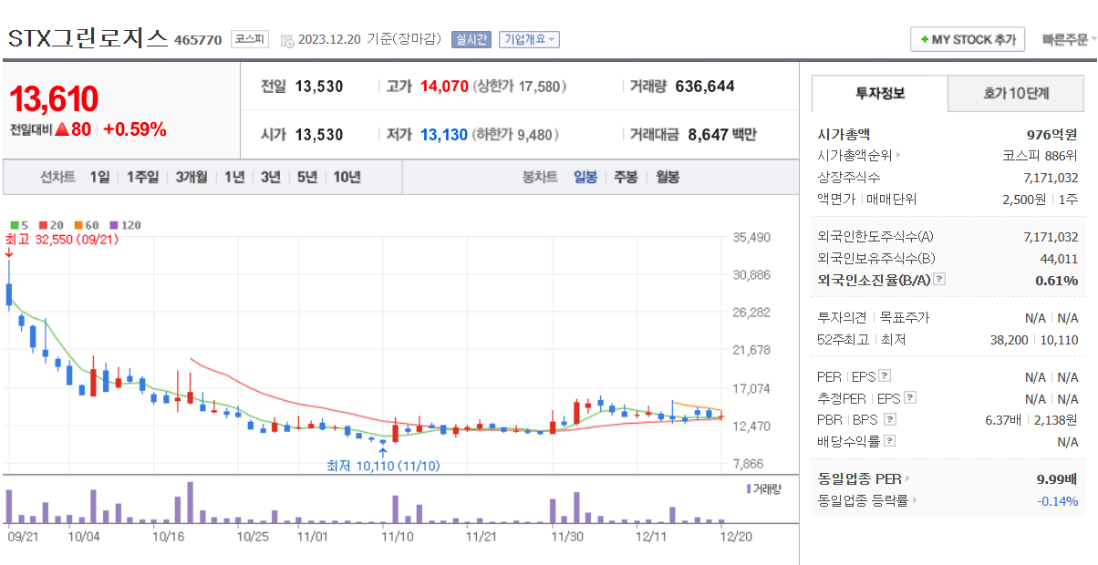Select the 10년 line chart period
This screenshot has height=565, width=1098.
coord(347,177)
